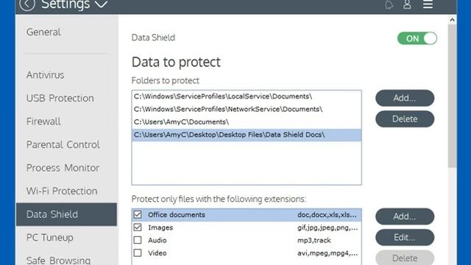Open Process Monitor settings

[63, 168]
